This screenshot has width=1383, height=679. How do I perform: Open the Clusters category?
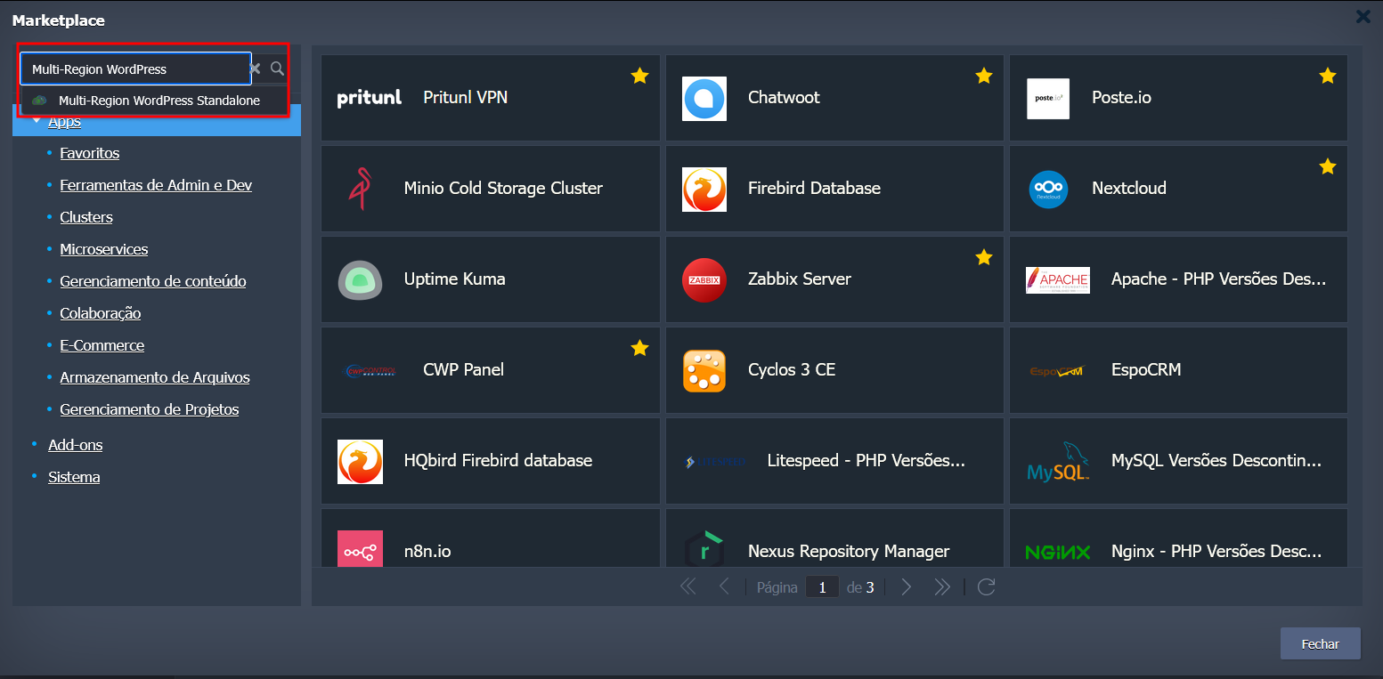(86, 217)
